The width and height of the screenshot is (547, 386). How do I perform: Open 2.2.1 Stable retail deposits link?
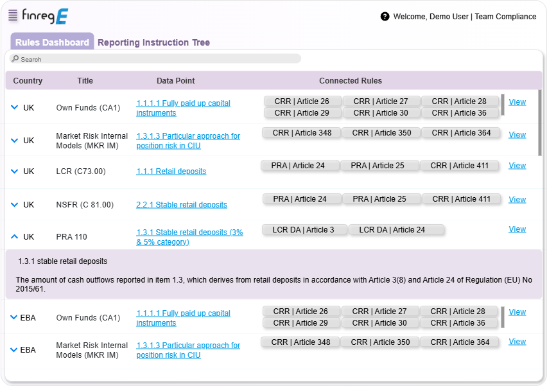[181, 205]
